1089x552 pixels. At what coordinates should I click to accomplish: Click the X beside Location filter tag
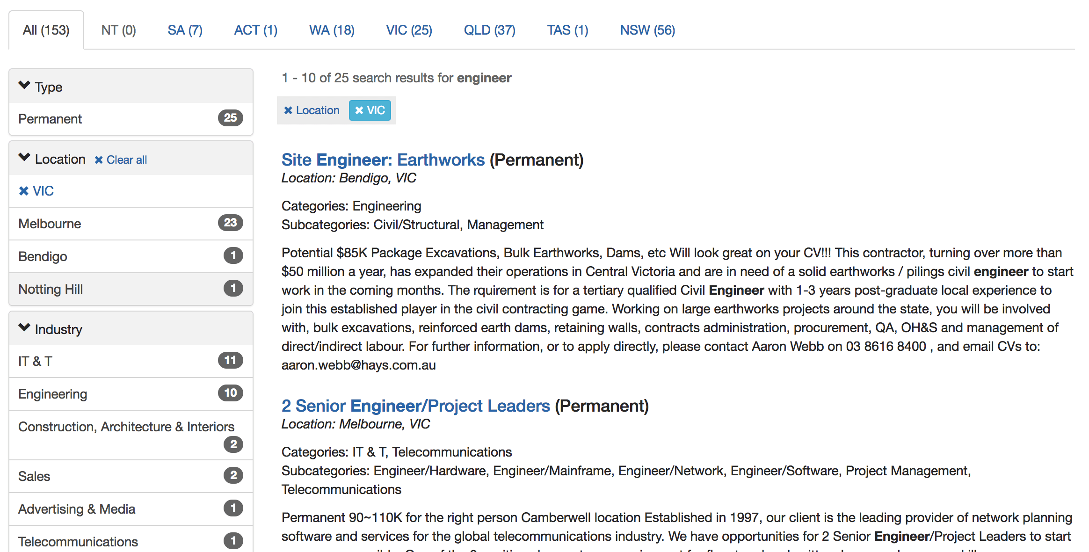tap(288, 110)
